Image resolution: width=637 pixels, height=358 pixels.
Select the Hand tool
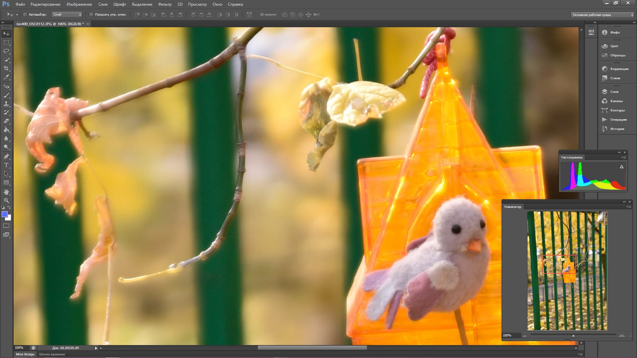6,192
